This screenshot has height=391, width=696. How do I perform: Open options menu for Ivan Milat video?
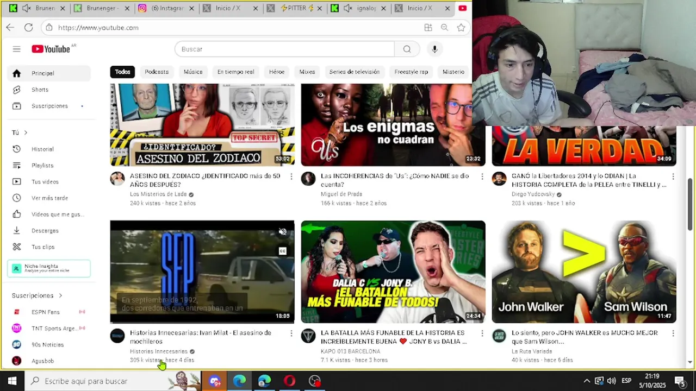coord(291,333)
